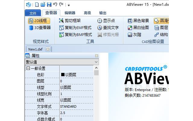Viewport: 193px width, 121px height.
Task: Undo the last action
Action: coord(55,5)
